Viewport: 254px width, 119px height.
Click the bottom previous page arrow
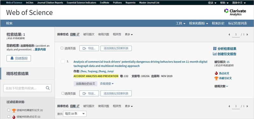pyautogui.click(x=229, y=106)
